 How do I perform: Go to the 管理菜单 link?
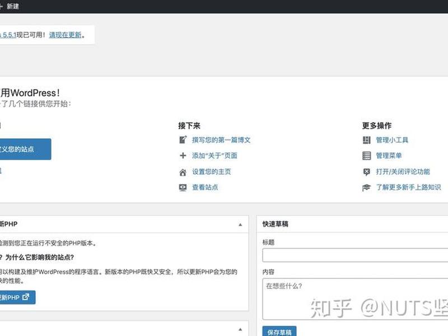pos(389,156)
